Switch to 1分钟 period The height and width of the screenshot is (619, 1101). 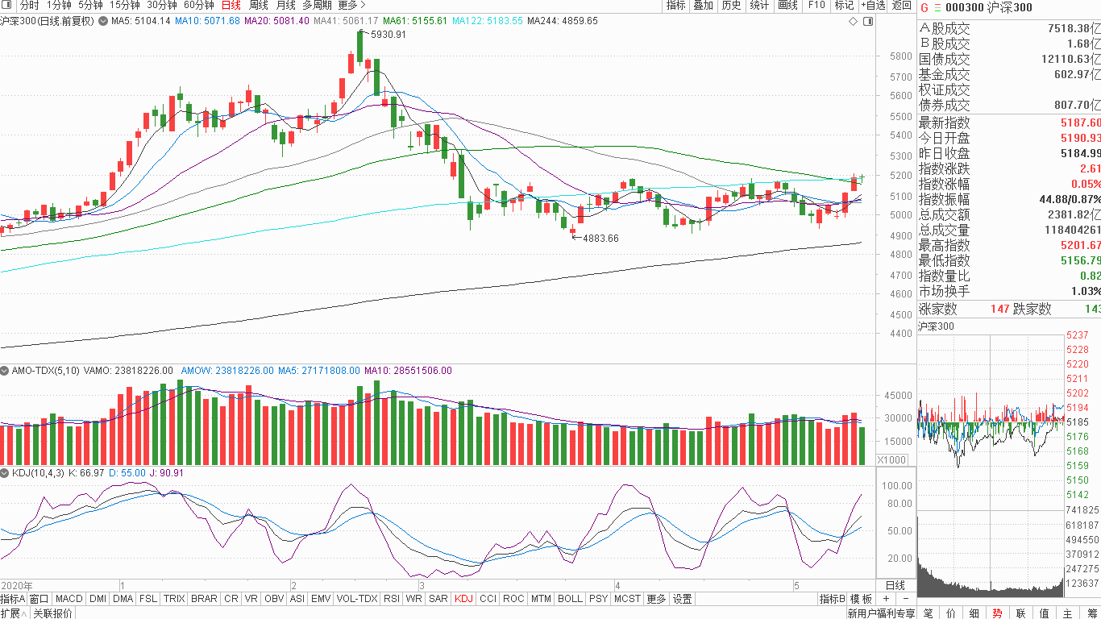(x=59, y=6)
